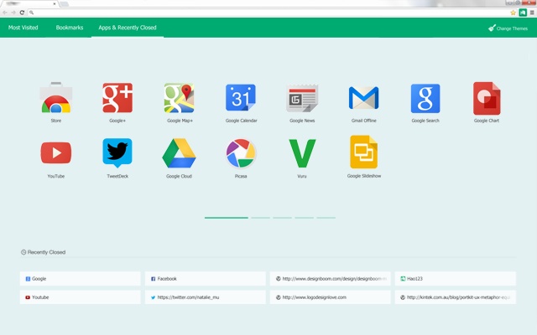Go to the third app page indicator
The height and width of the screenshot is (335, 537).
[x=282, y=218]
